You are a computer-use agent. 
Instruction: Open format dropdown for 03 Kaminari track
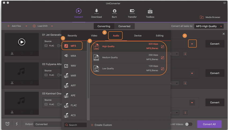pos(192,103)
